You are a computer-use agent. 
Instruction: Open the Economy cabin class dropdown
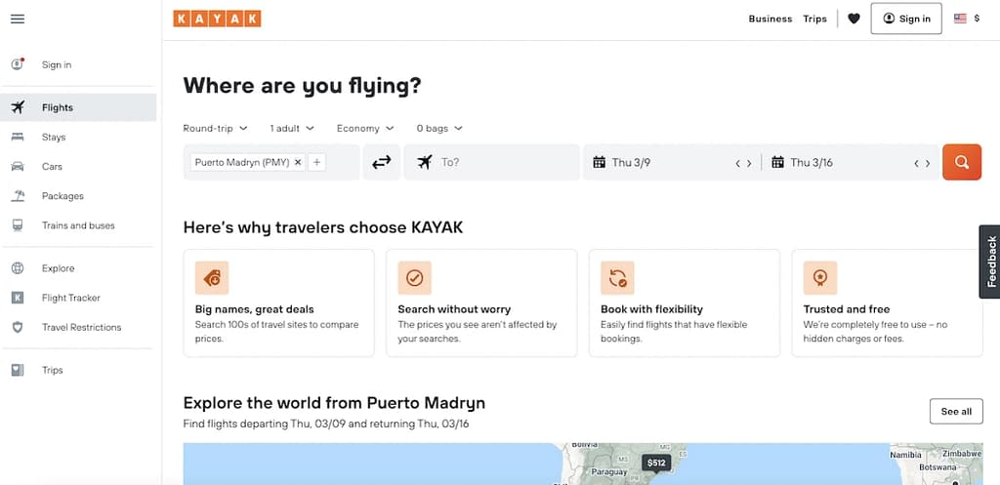(365, 128)
